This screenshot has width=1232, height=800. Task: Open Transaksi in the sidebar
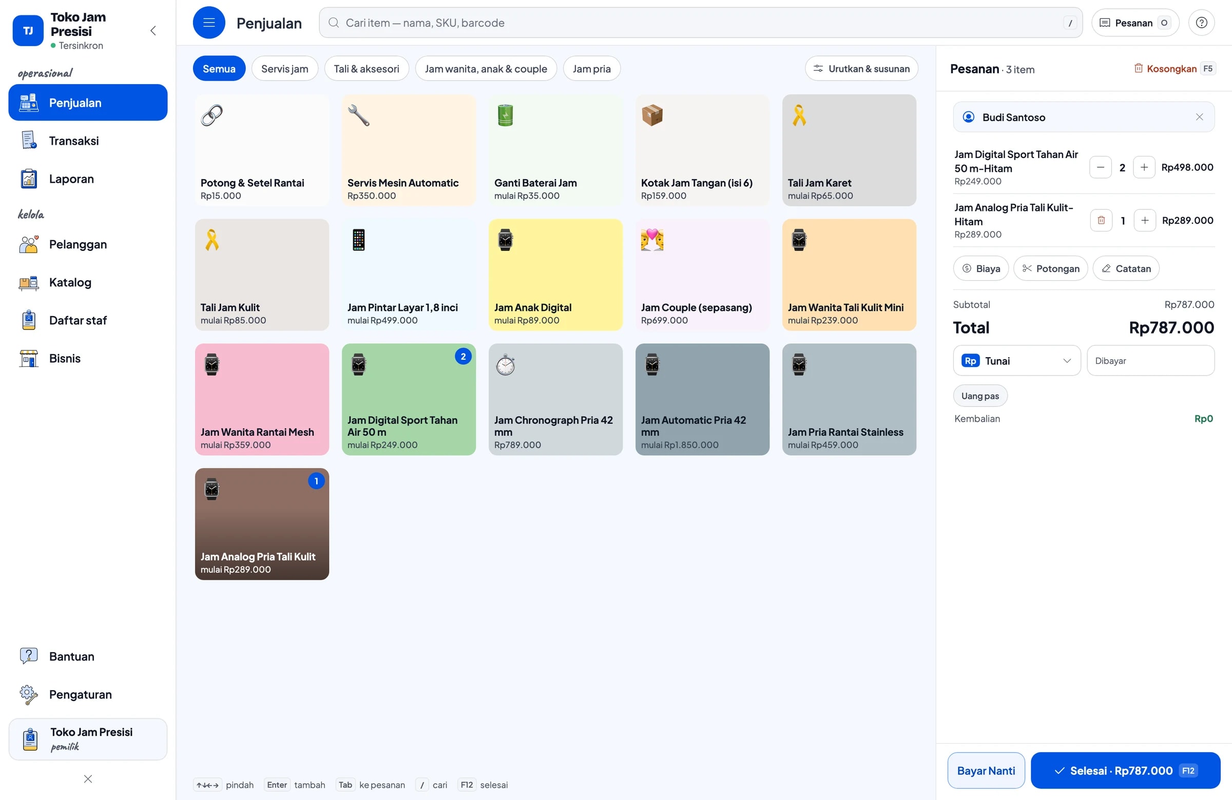(88, 141)
